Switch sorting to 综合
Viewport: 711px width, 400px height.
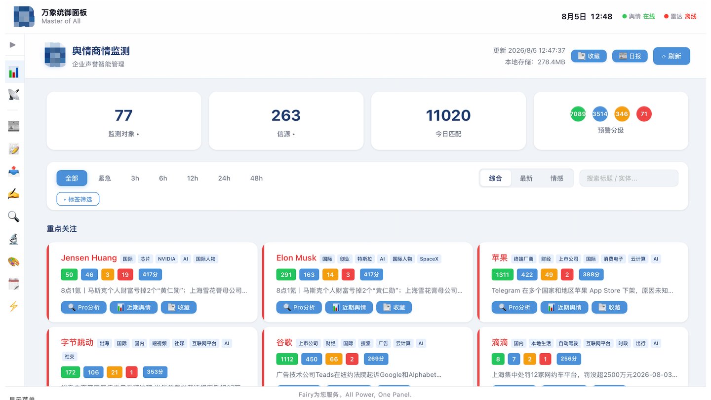pos(496,178)
